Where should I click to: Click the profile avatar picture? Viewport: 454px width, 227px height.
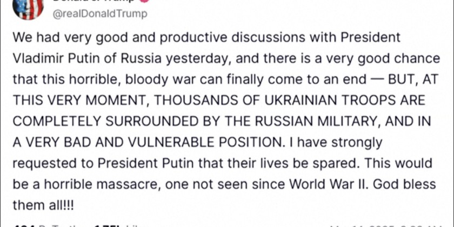coord(27,8)
